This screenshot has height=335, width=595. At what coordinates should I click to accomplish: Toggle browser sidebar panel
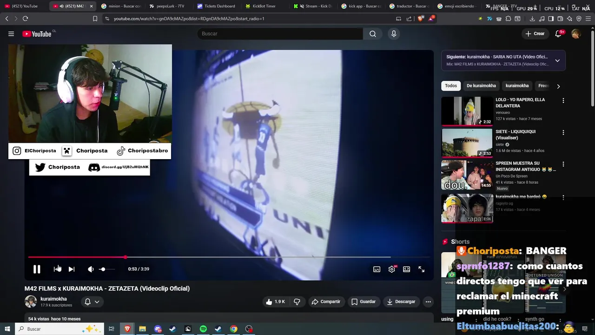(x=551, y=19)
